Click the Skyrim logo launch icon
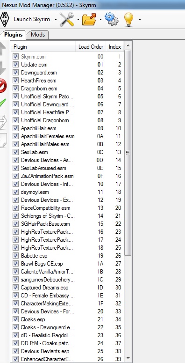This screenshot has height=363, width=185. [4, 19]
